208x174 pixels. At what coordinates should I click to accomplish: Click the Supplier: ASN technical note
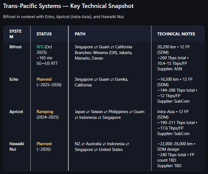[x=169, y=69]
